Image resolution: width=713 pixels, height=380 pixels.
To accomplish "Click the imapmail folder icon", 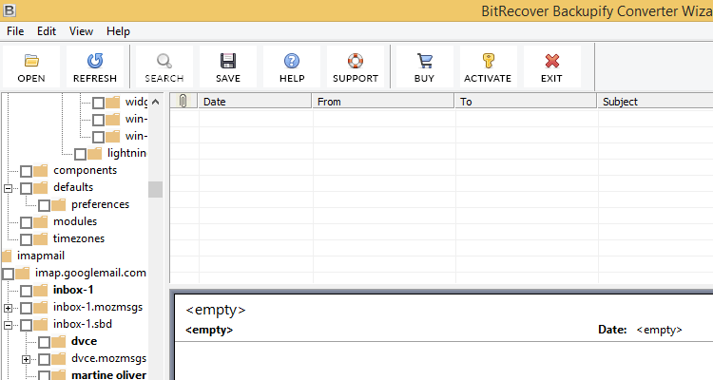I will tap(7, 256).
